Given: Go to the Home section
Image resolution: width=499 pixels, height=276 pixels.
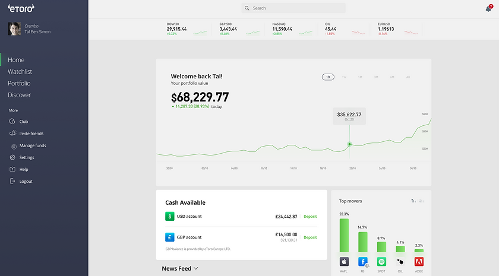Looking at the screenshot, I should tap(16, 60).
